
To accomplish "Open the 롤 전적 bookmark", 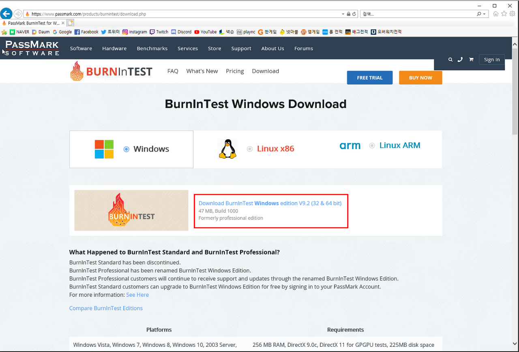I will click(x=332, y=32).
